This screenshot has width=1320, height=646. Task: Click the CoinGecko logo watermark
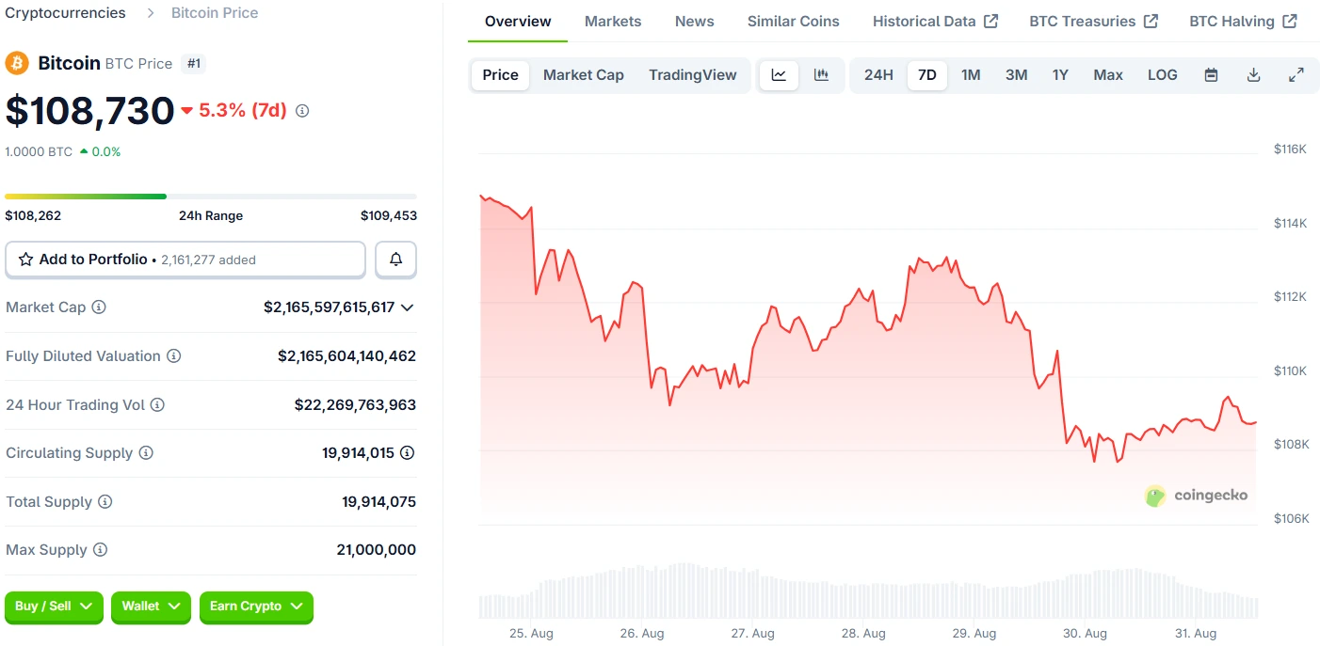[x=1196, y=496]
